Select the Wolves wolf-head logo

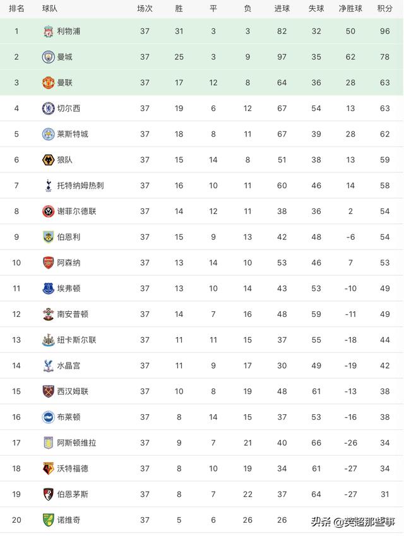(48, 160)
